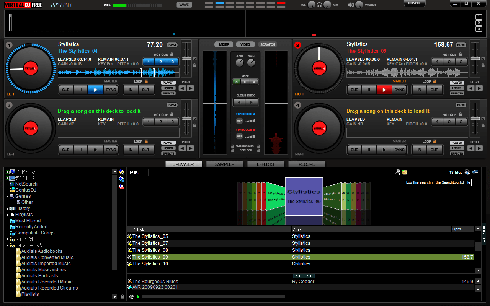Trigger deck 1 hot cue 2
490x306 pixels.
tap(160, 62)
